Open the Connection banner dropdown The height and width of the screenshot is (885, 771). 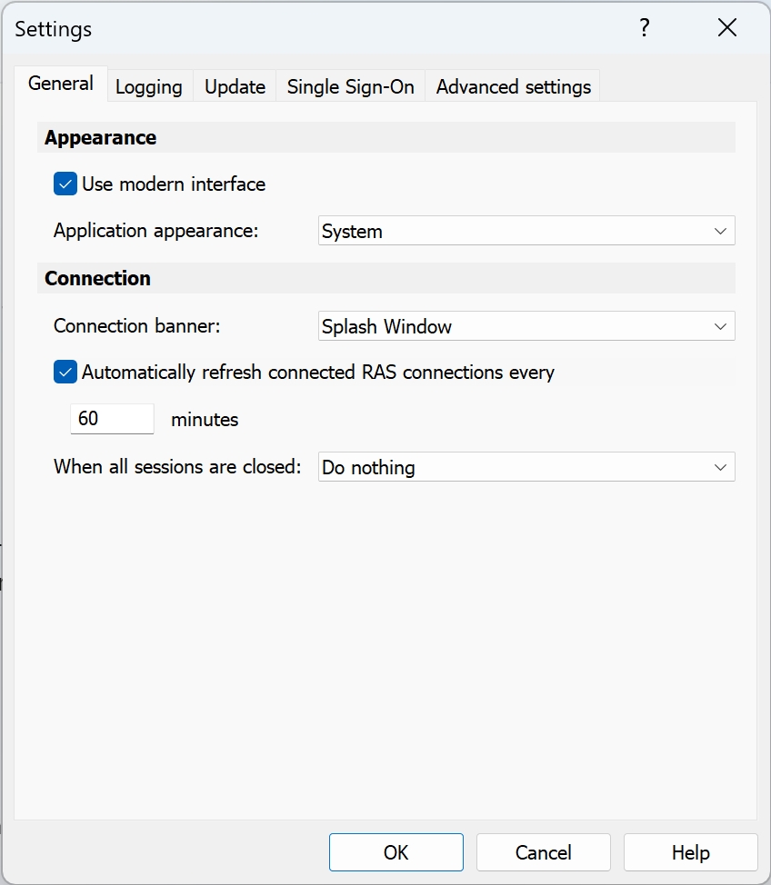pyautogui.click(x=526, y=326)
